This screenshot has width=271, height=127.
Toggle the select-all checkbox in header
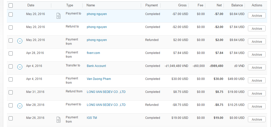(x=11, y=5)
